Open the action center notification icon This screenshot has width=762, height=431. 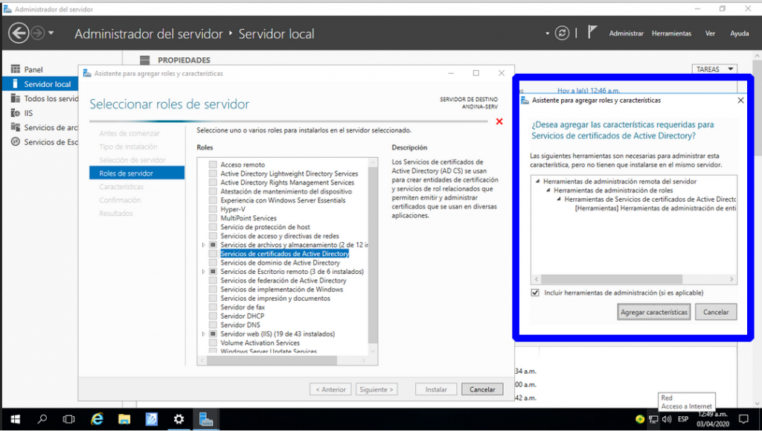(x=743, y=419)
